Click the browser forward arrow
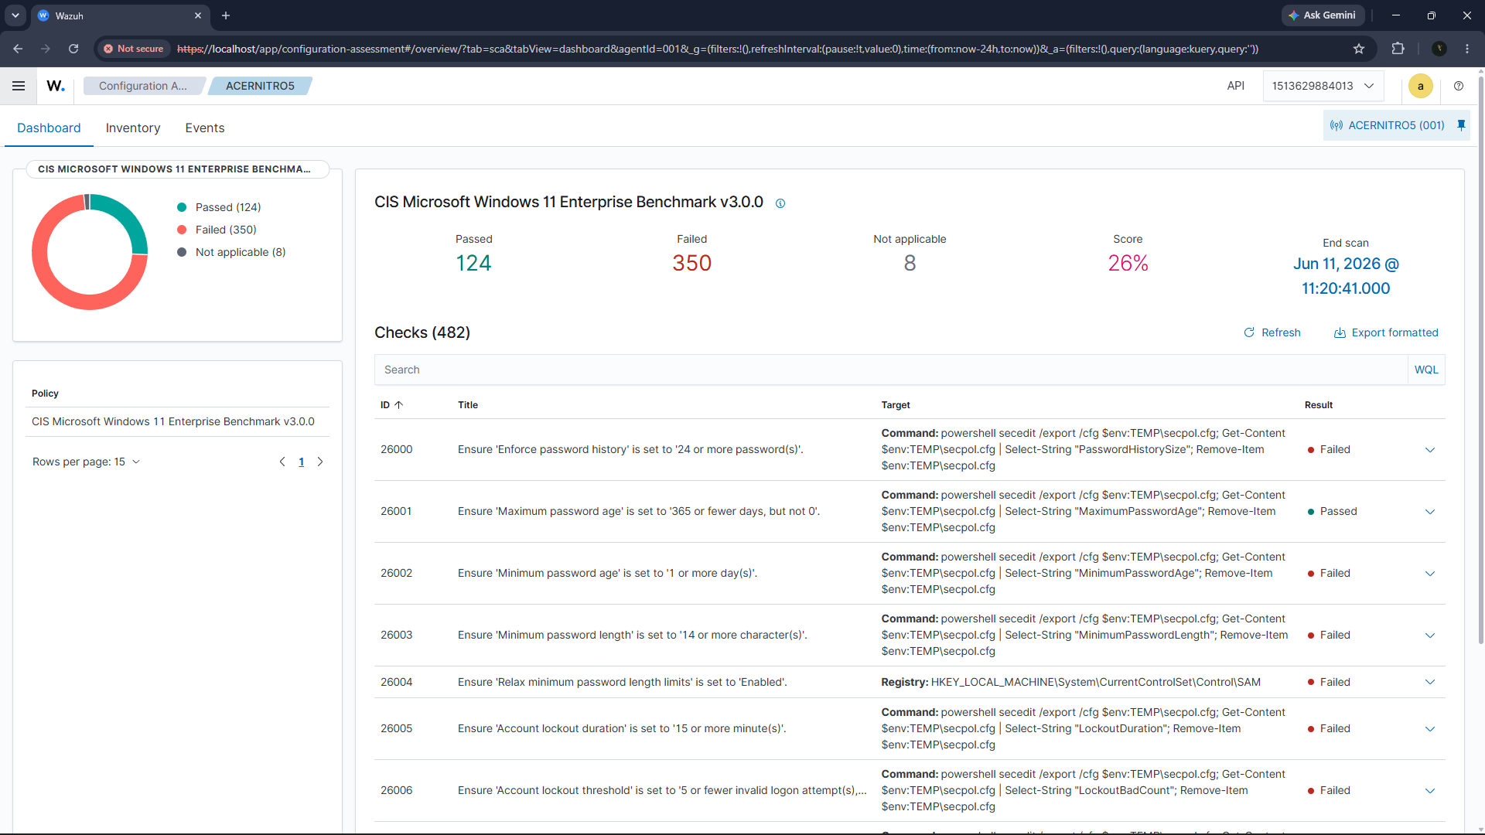The image size is (1485, 835). point(46,49)
